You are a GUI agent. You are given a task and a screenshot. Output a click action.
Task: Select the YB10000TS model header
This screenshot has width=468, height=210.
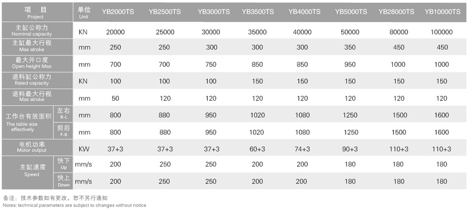442,12
